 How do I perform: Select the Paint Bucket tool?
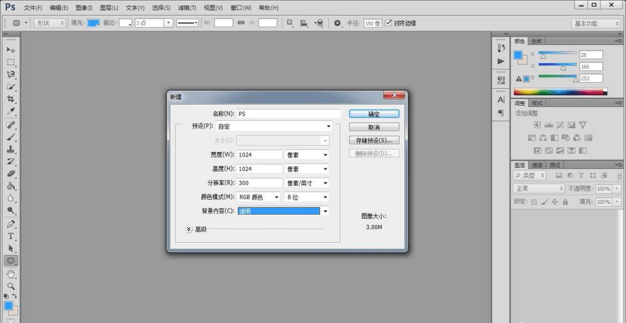(x=11, y=186)
